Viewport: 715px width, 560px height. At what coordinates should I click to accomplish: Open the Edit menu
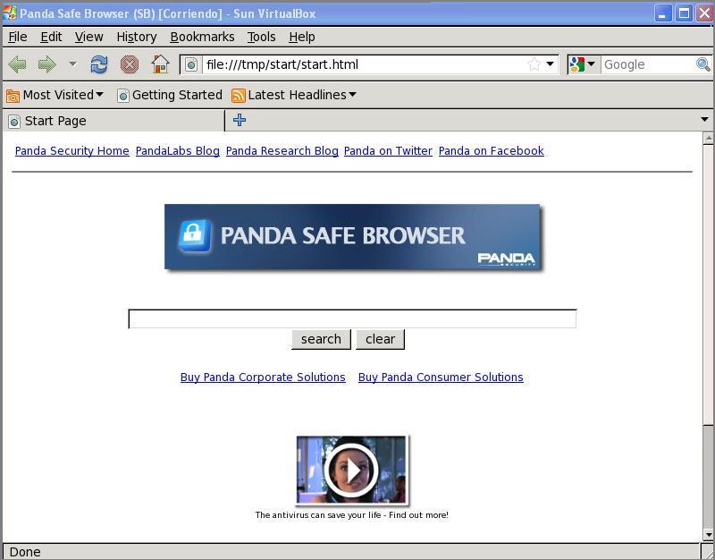51,37
